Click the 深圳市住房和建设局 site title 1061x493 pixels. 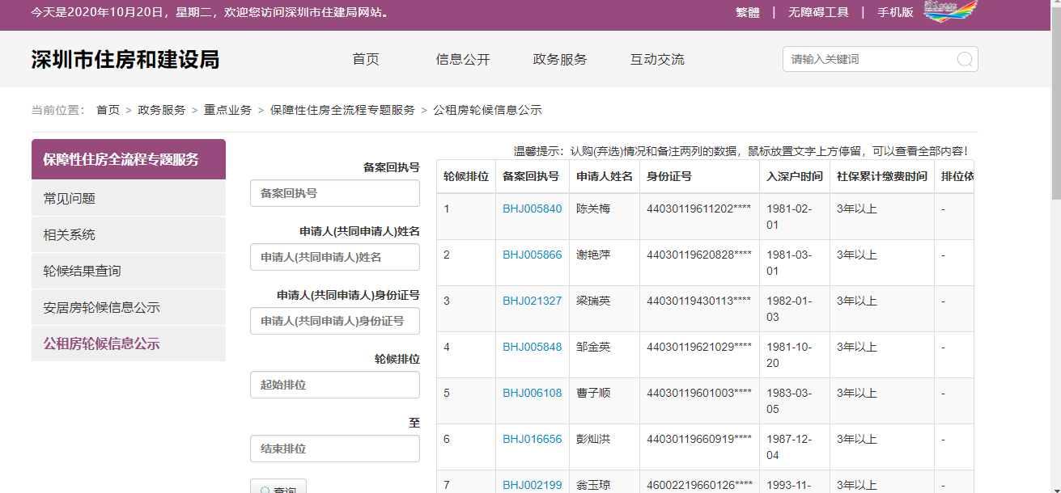coord(125,59)
